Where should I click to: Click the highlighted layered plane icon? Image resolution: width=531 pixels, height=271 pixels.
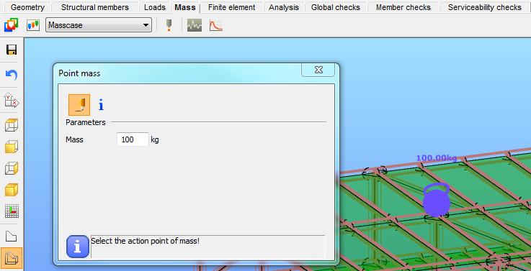coord(12,259)
